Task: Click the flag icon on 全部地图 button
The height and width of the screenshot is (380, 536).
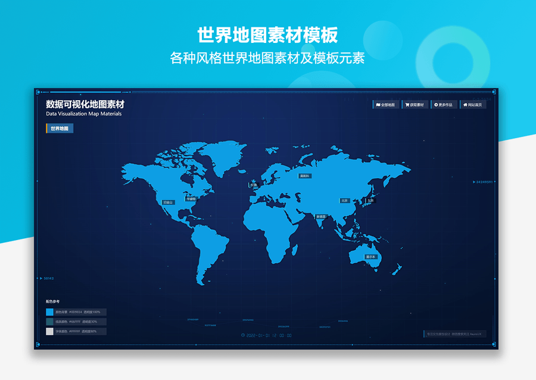Action: pos(379,104)
